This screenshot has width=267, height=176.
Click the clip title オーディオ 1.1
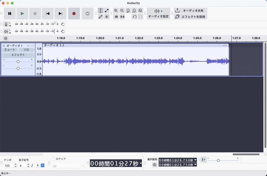click(x=54, y=45)
